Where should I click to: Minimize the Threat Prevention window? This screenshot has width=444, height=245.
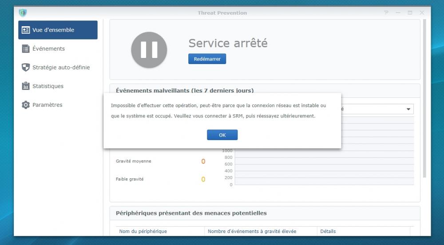point(398,13)
